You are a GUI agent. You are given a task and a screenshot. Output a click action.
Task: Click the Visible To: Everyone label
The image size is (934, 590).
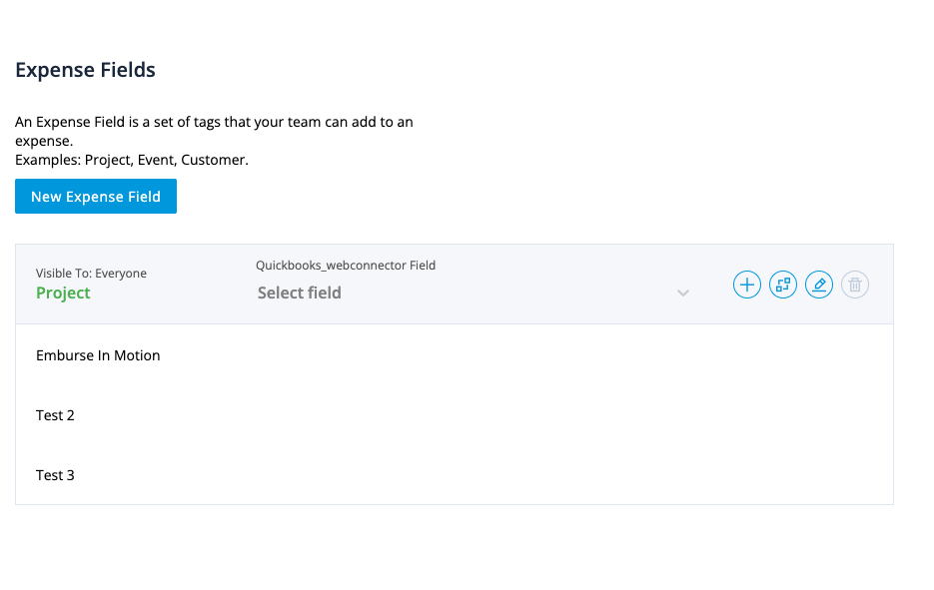tap(91, 274)
